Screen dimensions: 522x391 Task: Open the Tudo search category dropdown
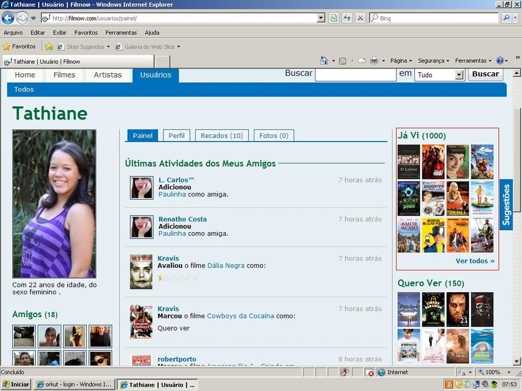tap(439, 75)
